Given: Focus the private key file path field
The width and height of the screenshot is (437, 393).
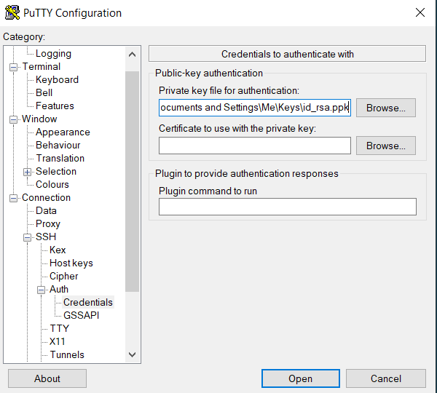Looking at the screenshot, I should [x=255, y=108].
